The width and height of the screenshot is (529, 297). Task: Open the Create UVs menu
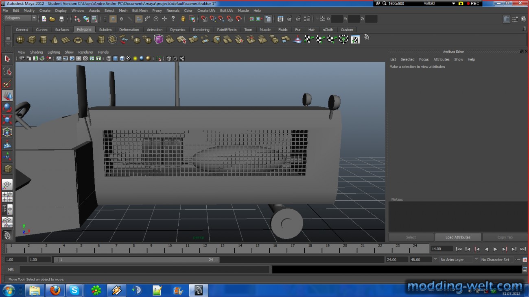(206, 11)
